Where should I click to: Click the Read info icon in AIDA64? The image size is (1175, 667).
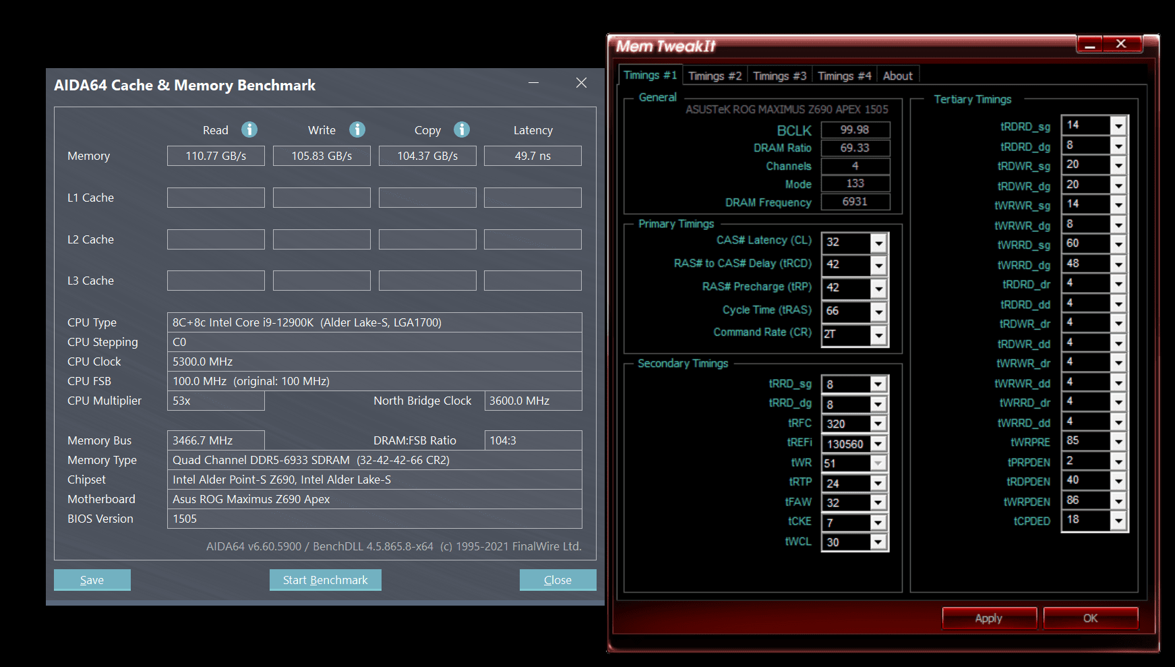(x=249, y=129)
